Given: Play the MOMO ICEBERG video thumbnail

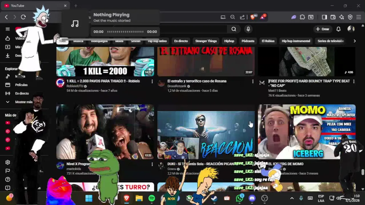Looking at the screenshot, I should [307, 132].
